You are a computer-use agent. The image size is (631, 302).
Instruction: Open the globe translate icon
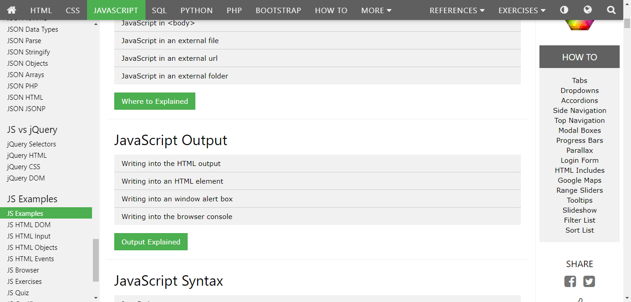pyautogui.click(x=587, y=10)
